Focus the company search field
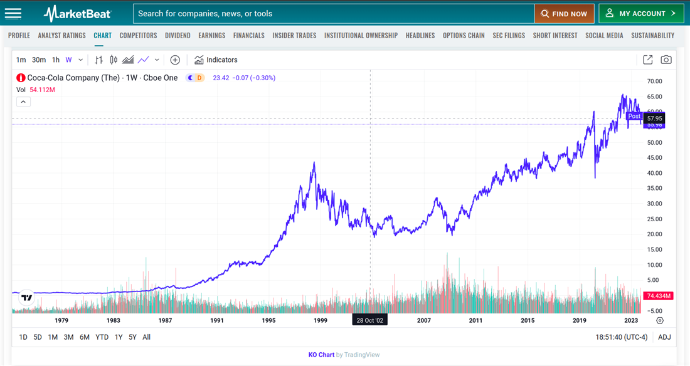Image resolution: width=690 pixels, height=366 pixels. 334,14
